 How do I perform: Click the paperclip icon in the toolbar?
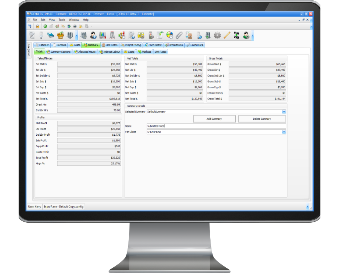click(x=179, y=35)
